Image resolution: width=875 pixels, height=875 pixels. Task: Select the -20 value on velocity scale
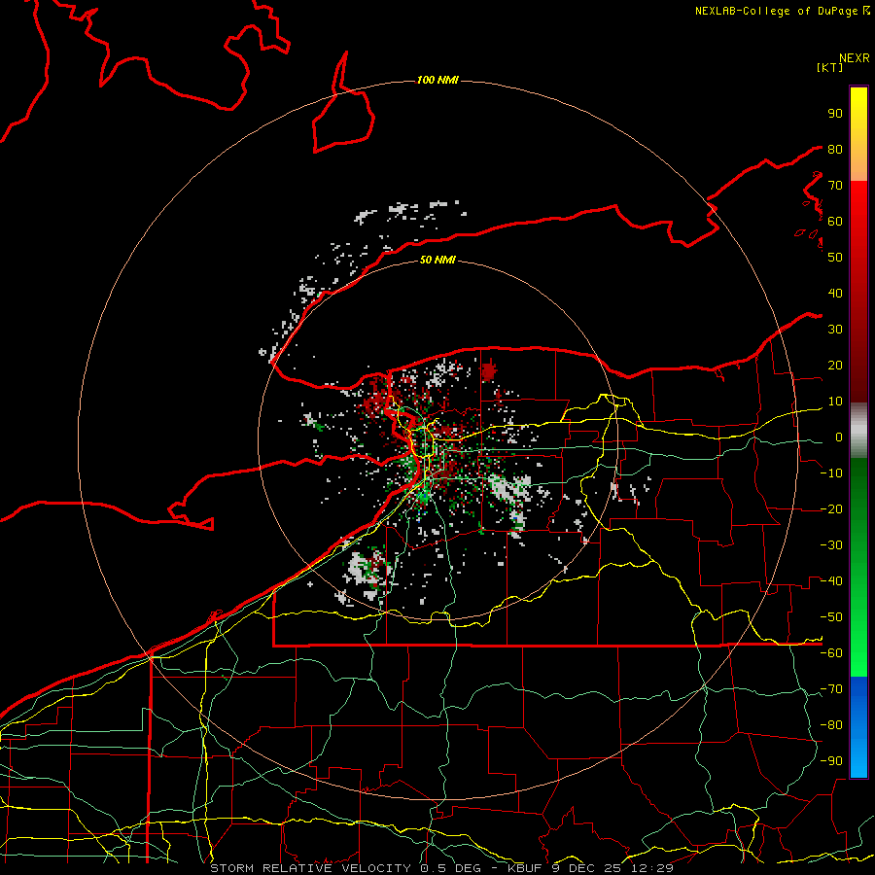click(831, 509)
